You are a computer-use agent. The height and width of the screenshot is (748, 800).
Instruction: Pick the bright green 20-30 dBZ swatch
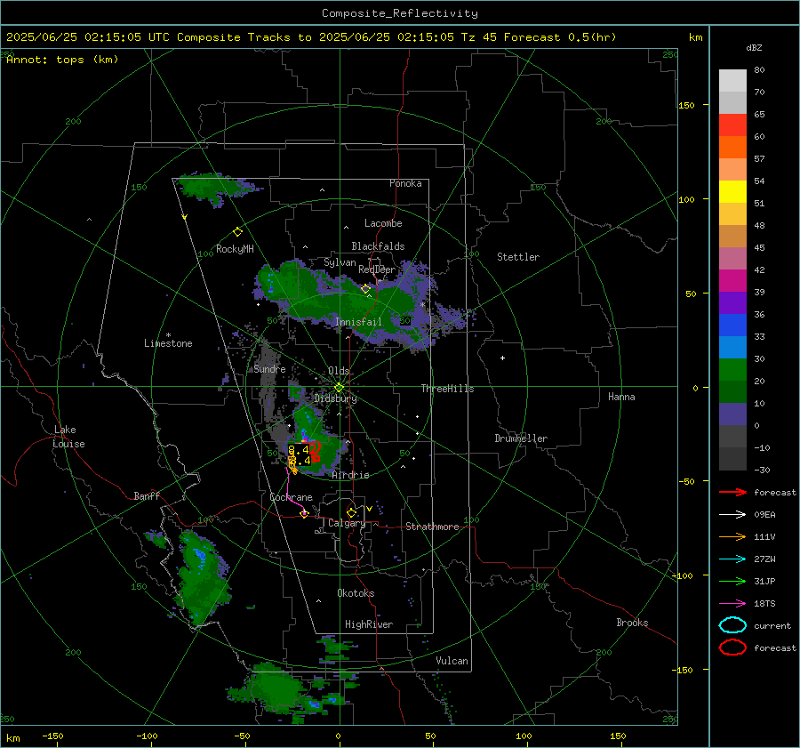732,370
